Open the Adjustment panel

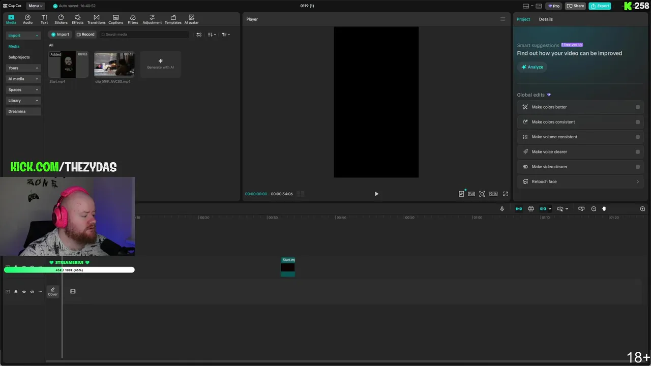(x=152, y=19)
